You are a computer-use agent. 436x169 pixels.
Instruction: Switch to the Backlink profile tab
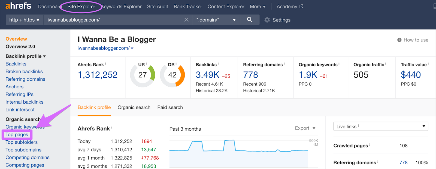pos(94,107)
